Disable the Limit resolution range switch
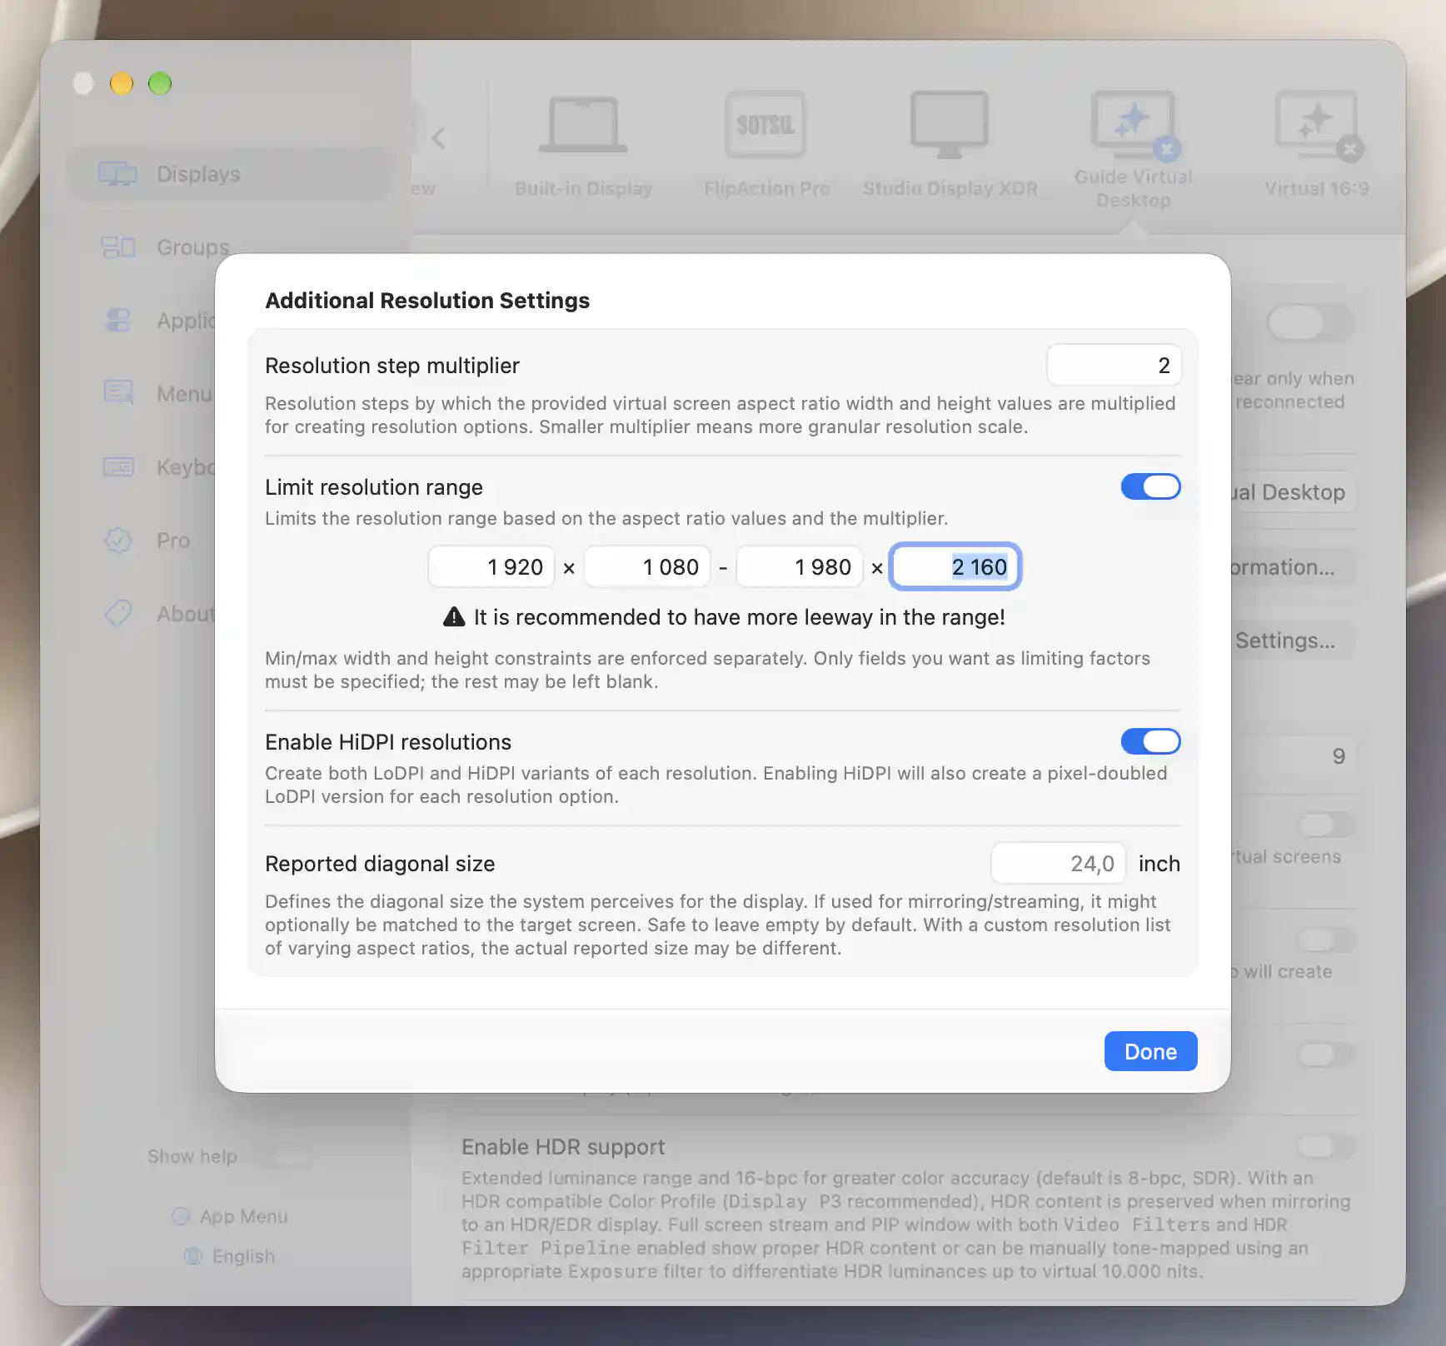This screenshot has height=1346, width=1446. (x=1150, y=486)
